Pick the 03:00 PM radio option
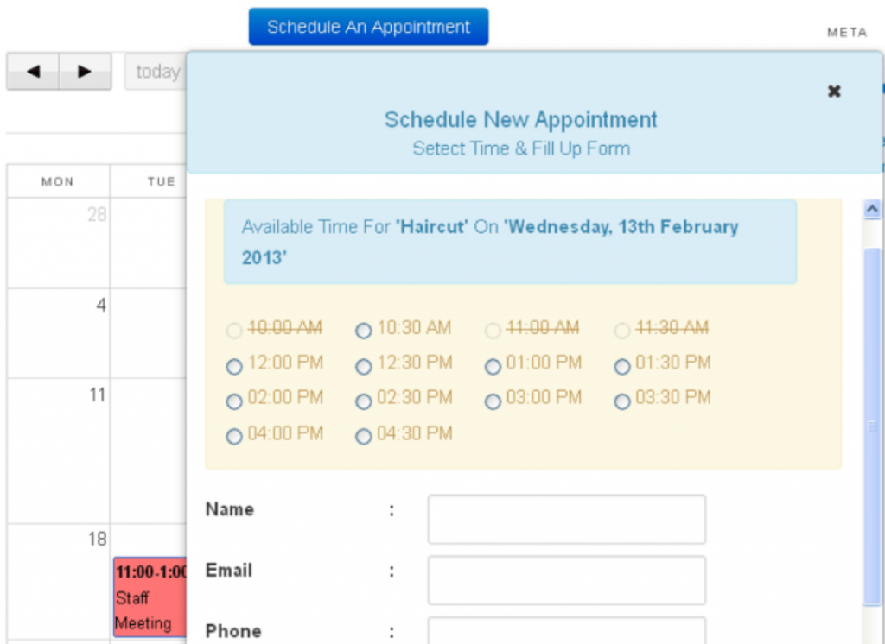 493,401
